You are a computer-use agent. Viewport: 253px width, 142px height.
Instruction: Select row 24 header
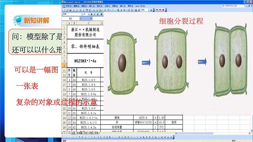[x=64, y=118]
